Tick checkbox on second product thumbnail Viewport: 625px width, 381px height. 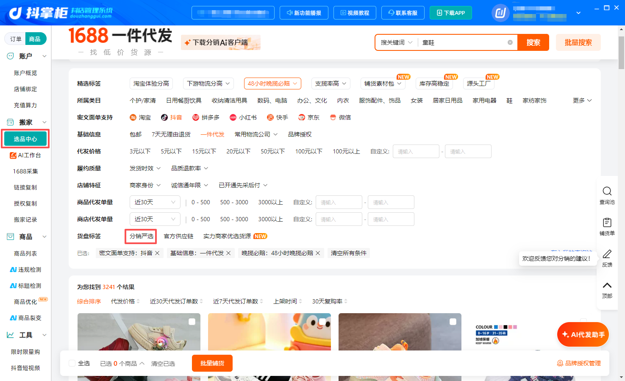(322, 322)
